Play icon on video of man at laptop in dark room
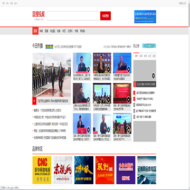190x190 pixels. tap(88, 99)
